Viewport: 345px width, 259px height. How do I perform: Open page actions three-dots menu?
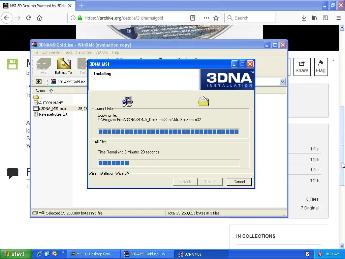click(x=206, y=18)
